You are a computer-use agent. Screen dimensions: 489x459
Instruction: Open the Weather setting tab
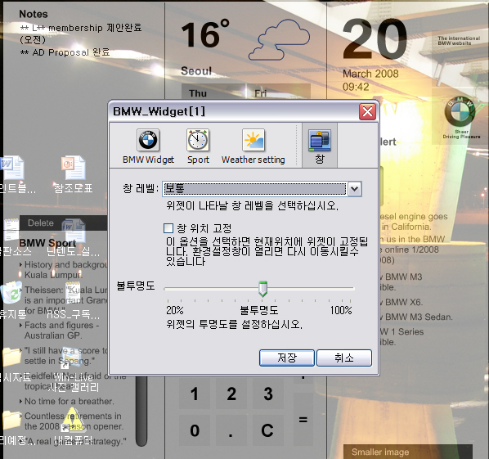(253, 146)
